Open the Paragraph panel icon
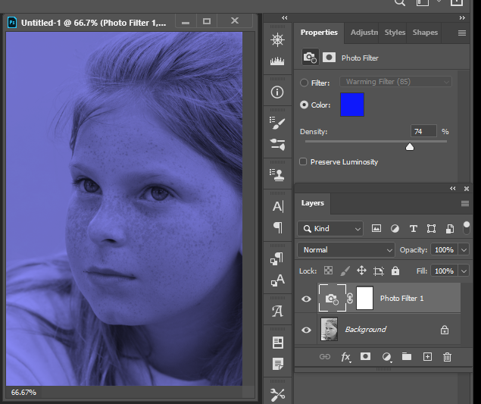The image size is (481, 404). pos(278,227)
